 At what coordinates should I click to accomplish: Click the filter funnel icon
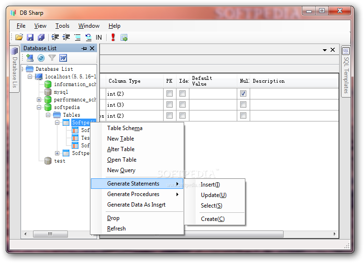pos(52,58)
